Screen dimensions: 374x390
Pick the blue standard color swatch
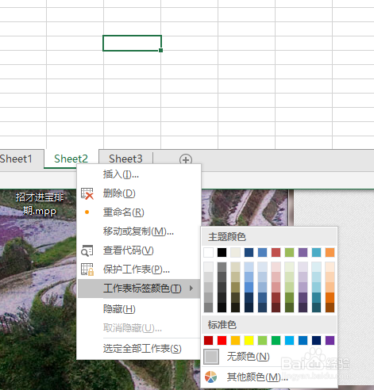click(x=303, y=340)
